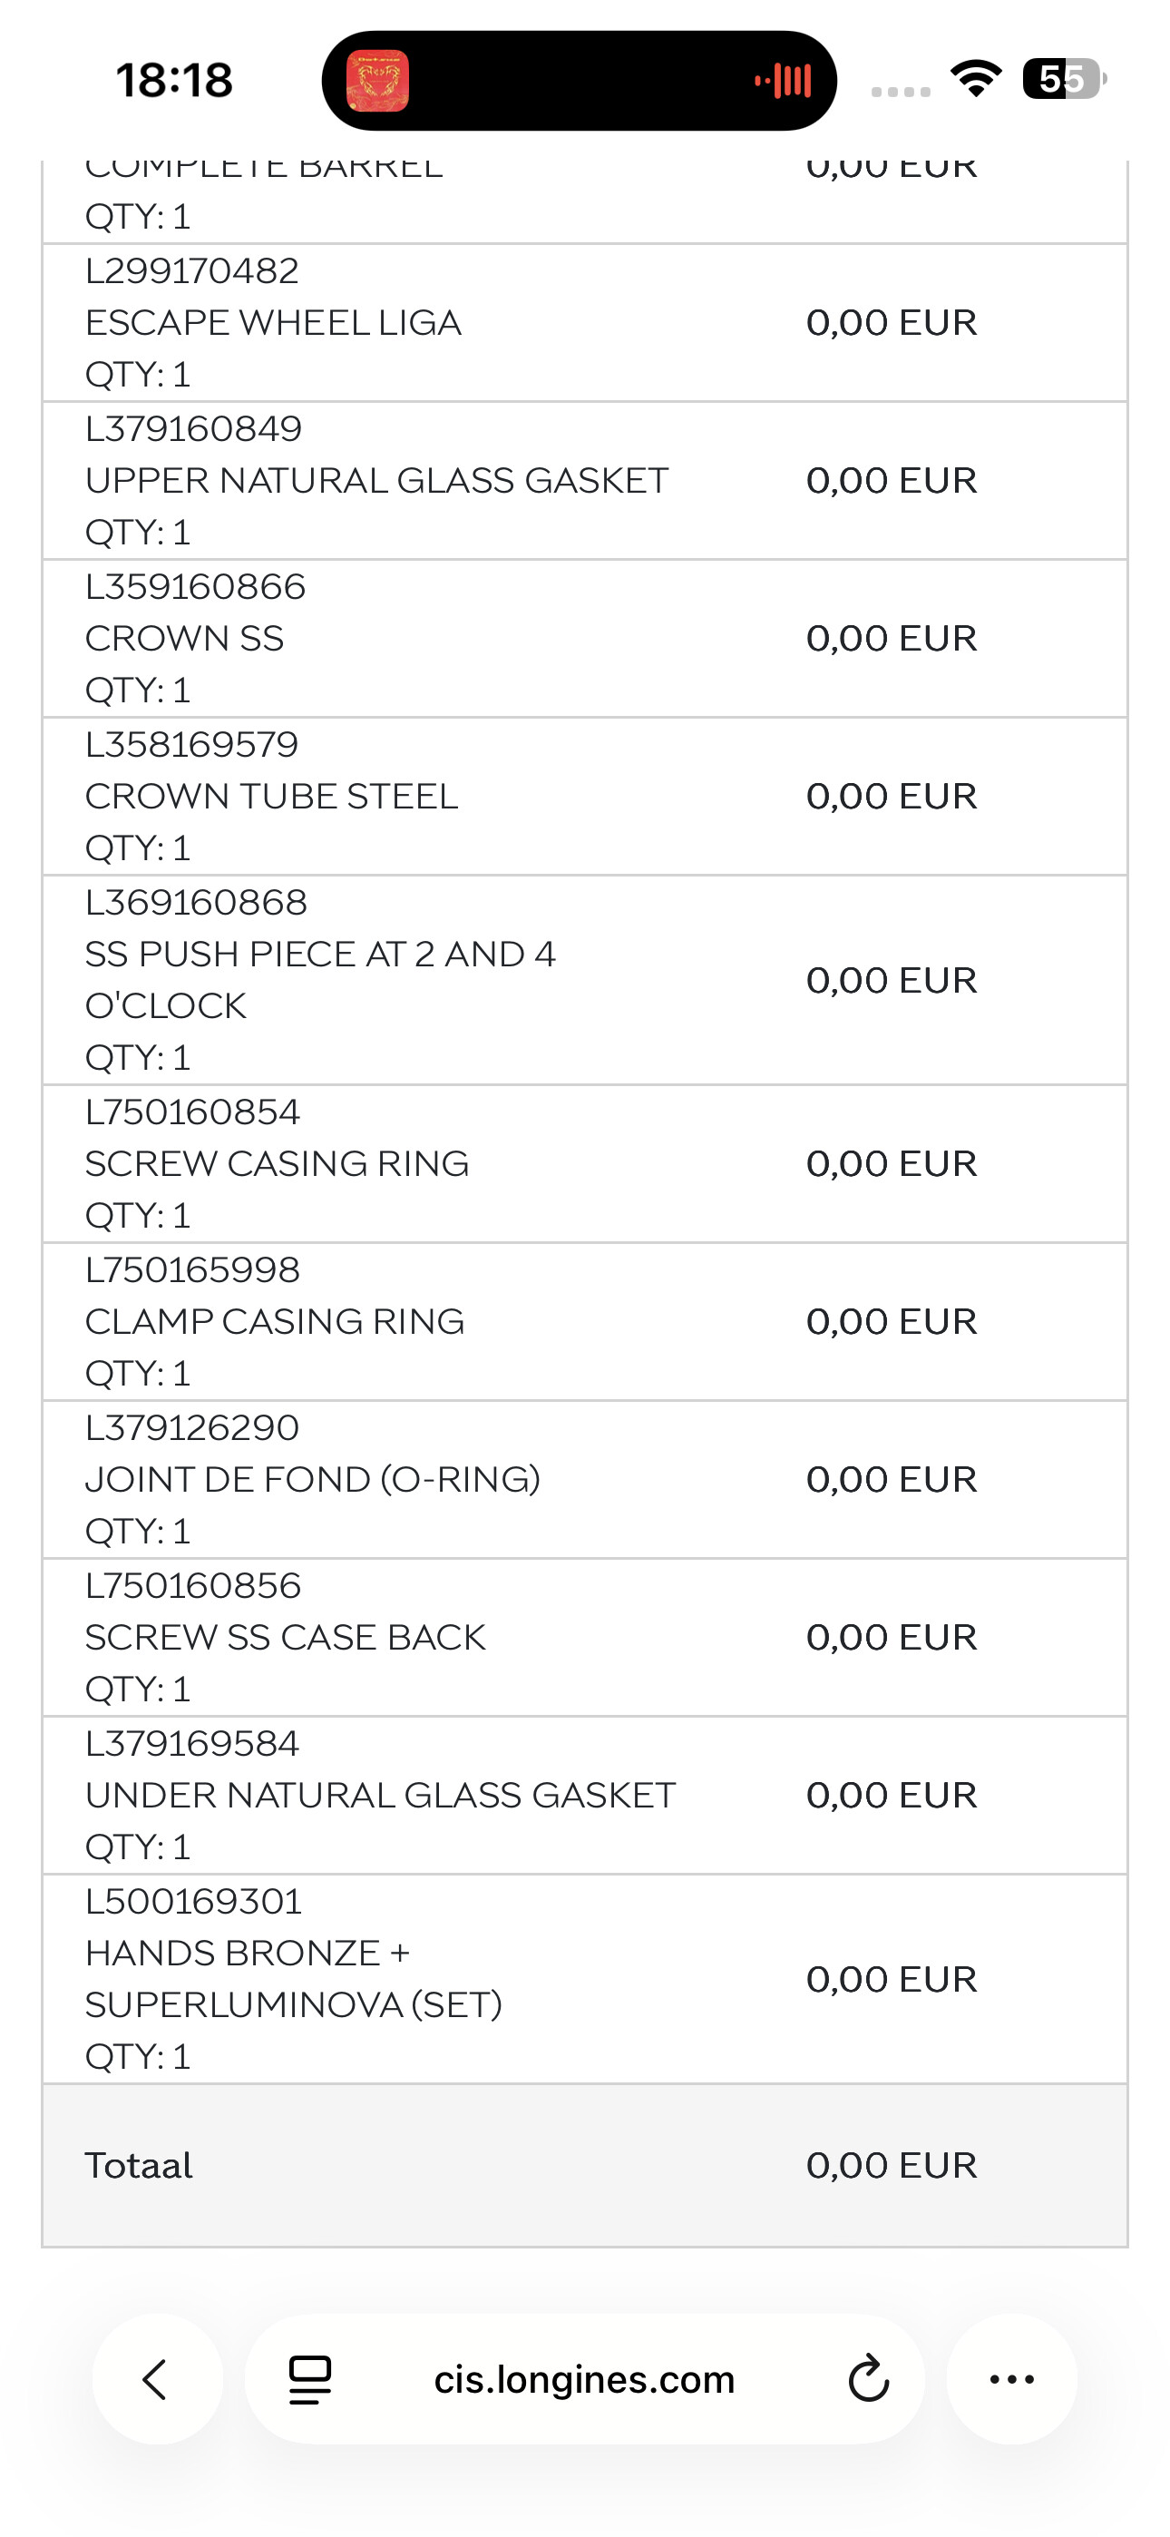
Task: Tap the Totaal summary row
Action: pyautogui.click(x=584, y=2165)
